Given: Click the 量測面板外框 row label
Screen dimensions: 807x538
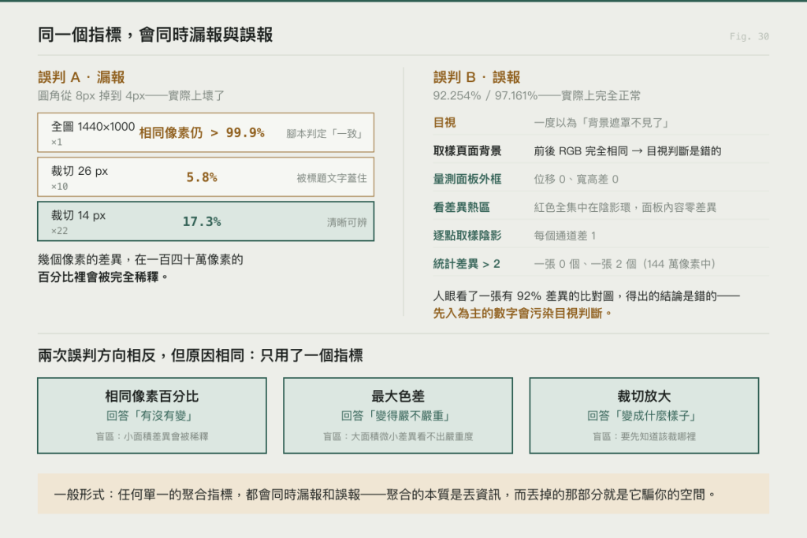Looking at the screenshot, I should coord(467,179).
